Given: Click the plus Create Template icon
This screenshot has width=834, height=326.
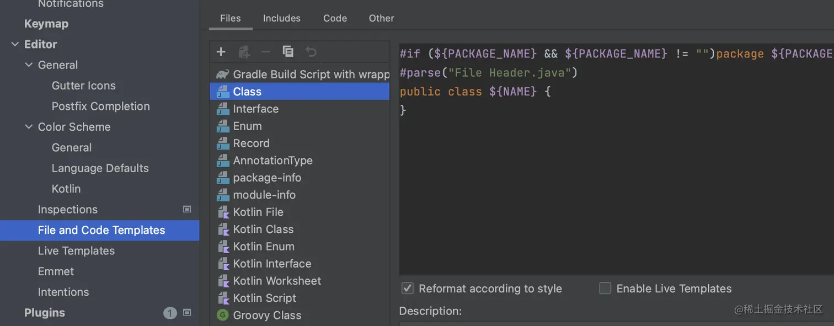Looking at the screenshot, I should click(x=221, y=52).
